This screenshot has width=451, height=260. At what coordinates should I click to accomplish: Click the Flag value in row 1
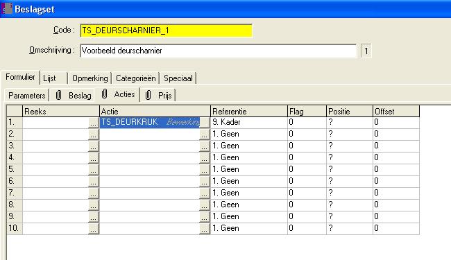(307, 123)
